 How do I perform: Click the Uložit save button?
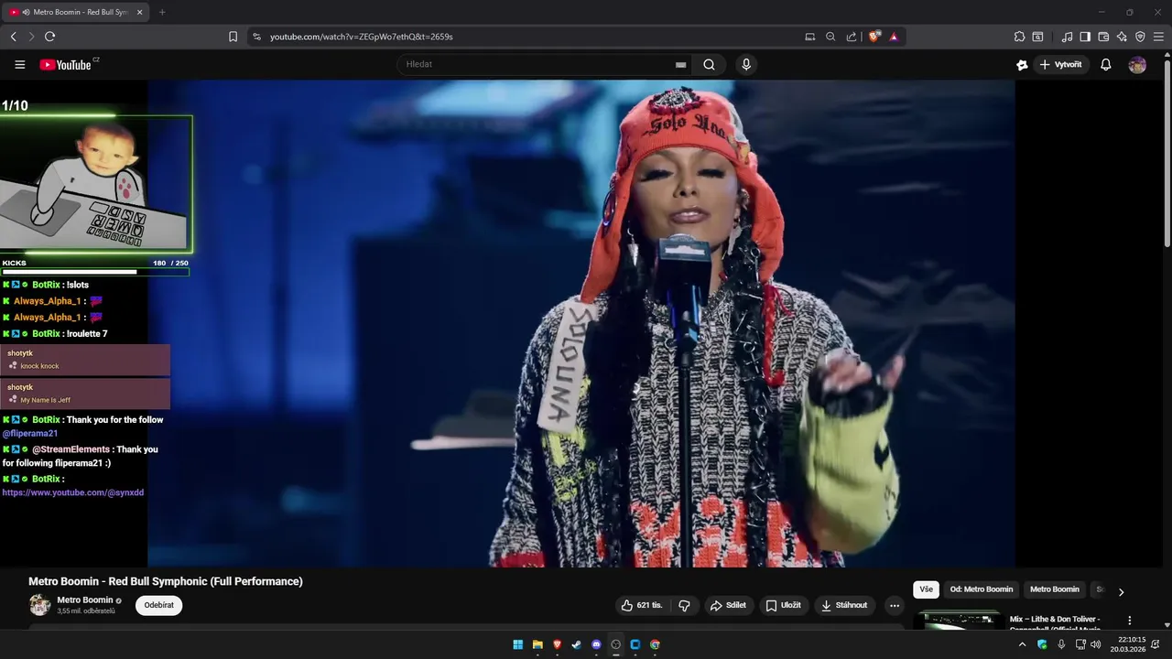click(783, 605)
